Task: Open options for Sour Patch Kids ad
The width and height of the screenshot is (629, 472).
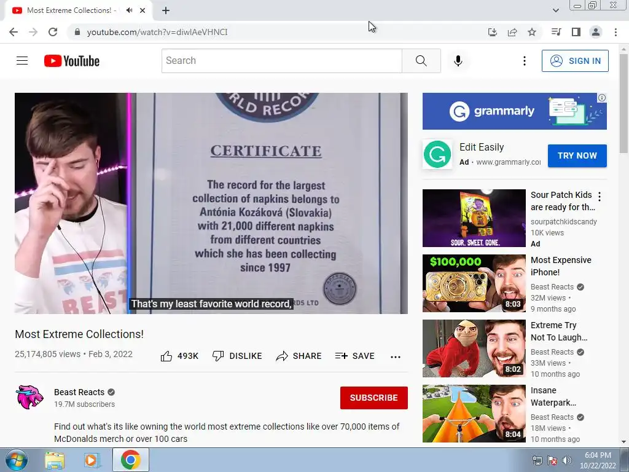Action: tap(600, 197)
